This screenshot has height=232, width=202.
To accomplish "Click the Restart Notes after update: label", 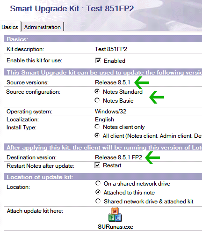I will pos(40,166).
